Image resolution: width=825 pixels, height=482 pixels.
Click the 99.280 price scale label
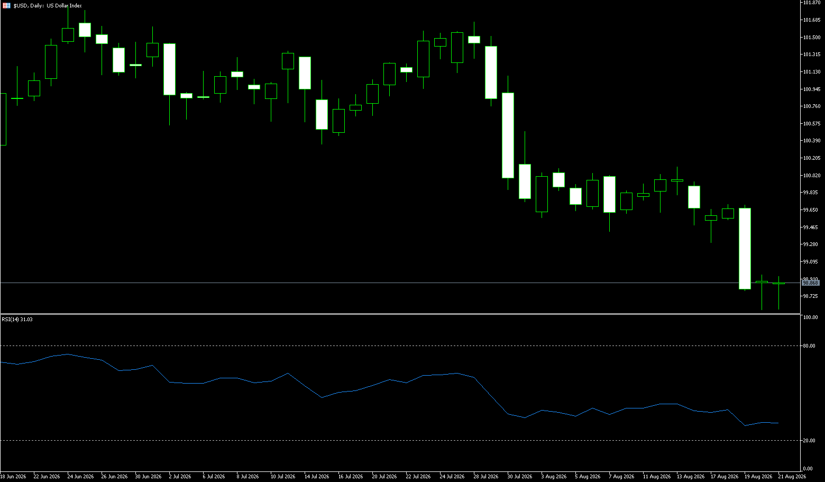(810, 244)
